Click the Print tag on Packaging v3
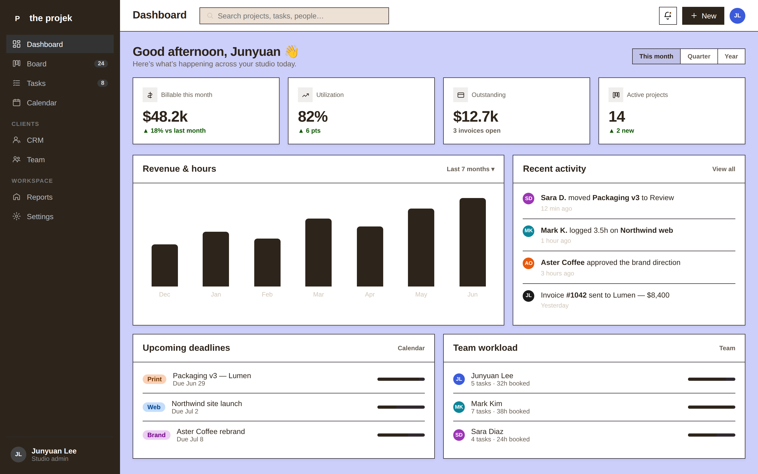Image resolution: width=758 pixels, height=474 pixels. (154, 379)
